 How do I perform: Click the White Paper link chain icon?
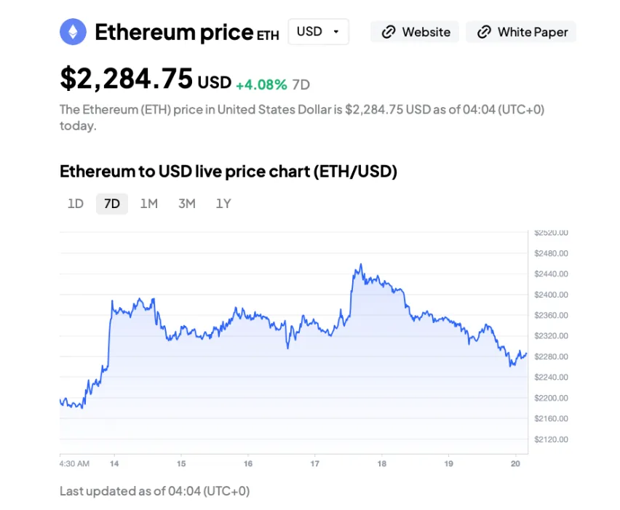[484, 32]
